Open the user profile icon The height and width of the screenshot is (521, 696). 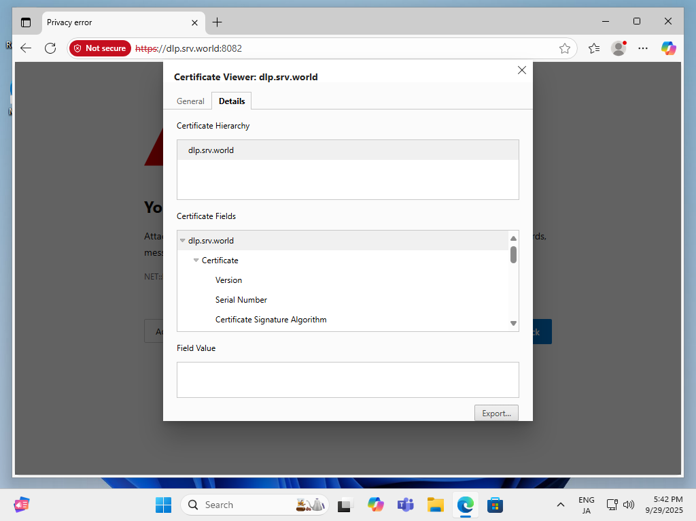[619, 48]
